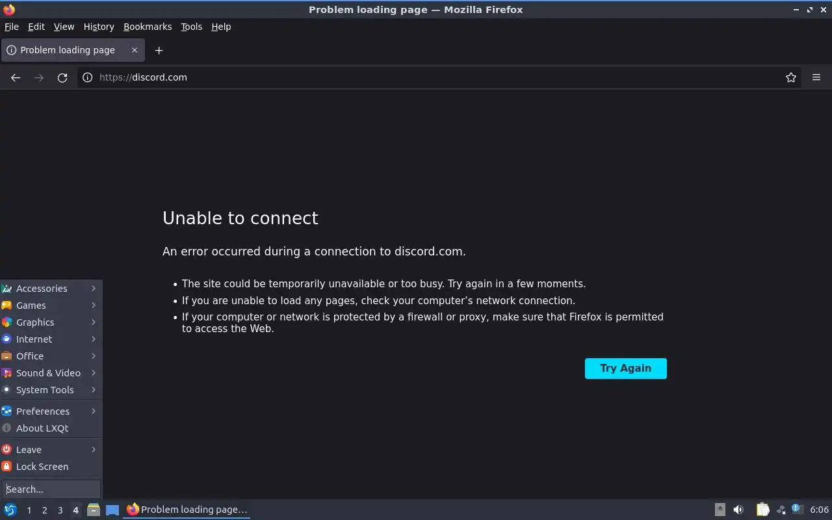Click the Try Again button
The image size is (832, 520).
[626, 369]
